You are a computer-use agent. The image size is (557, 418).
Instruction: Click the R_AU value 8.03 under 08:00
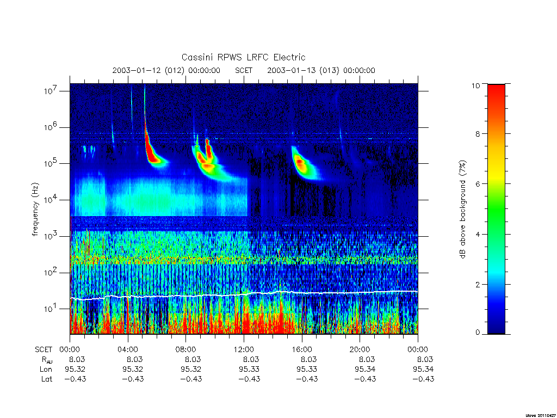click(193, 359)
